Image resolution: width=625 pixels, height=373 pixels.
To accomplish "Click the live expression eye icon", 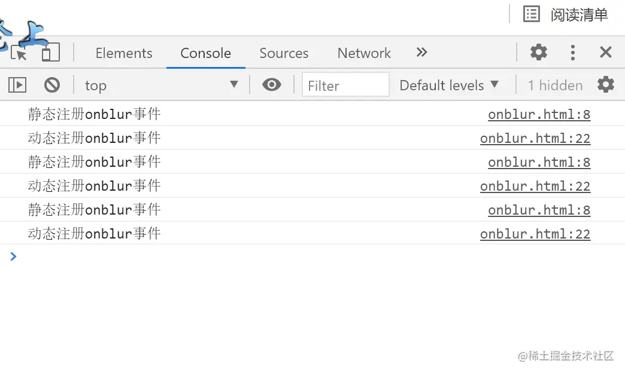I will tap(272, 85).
